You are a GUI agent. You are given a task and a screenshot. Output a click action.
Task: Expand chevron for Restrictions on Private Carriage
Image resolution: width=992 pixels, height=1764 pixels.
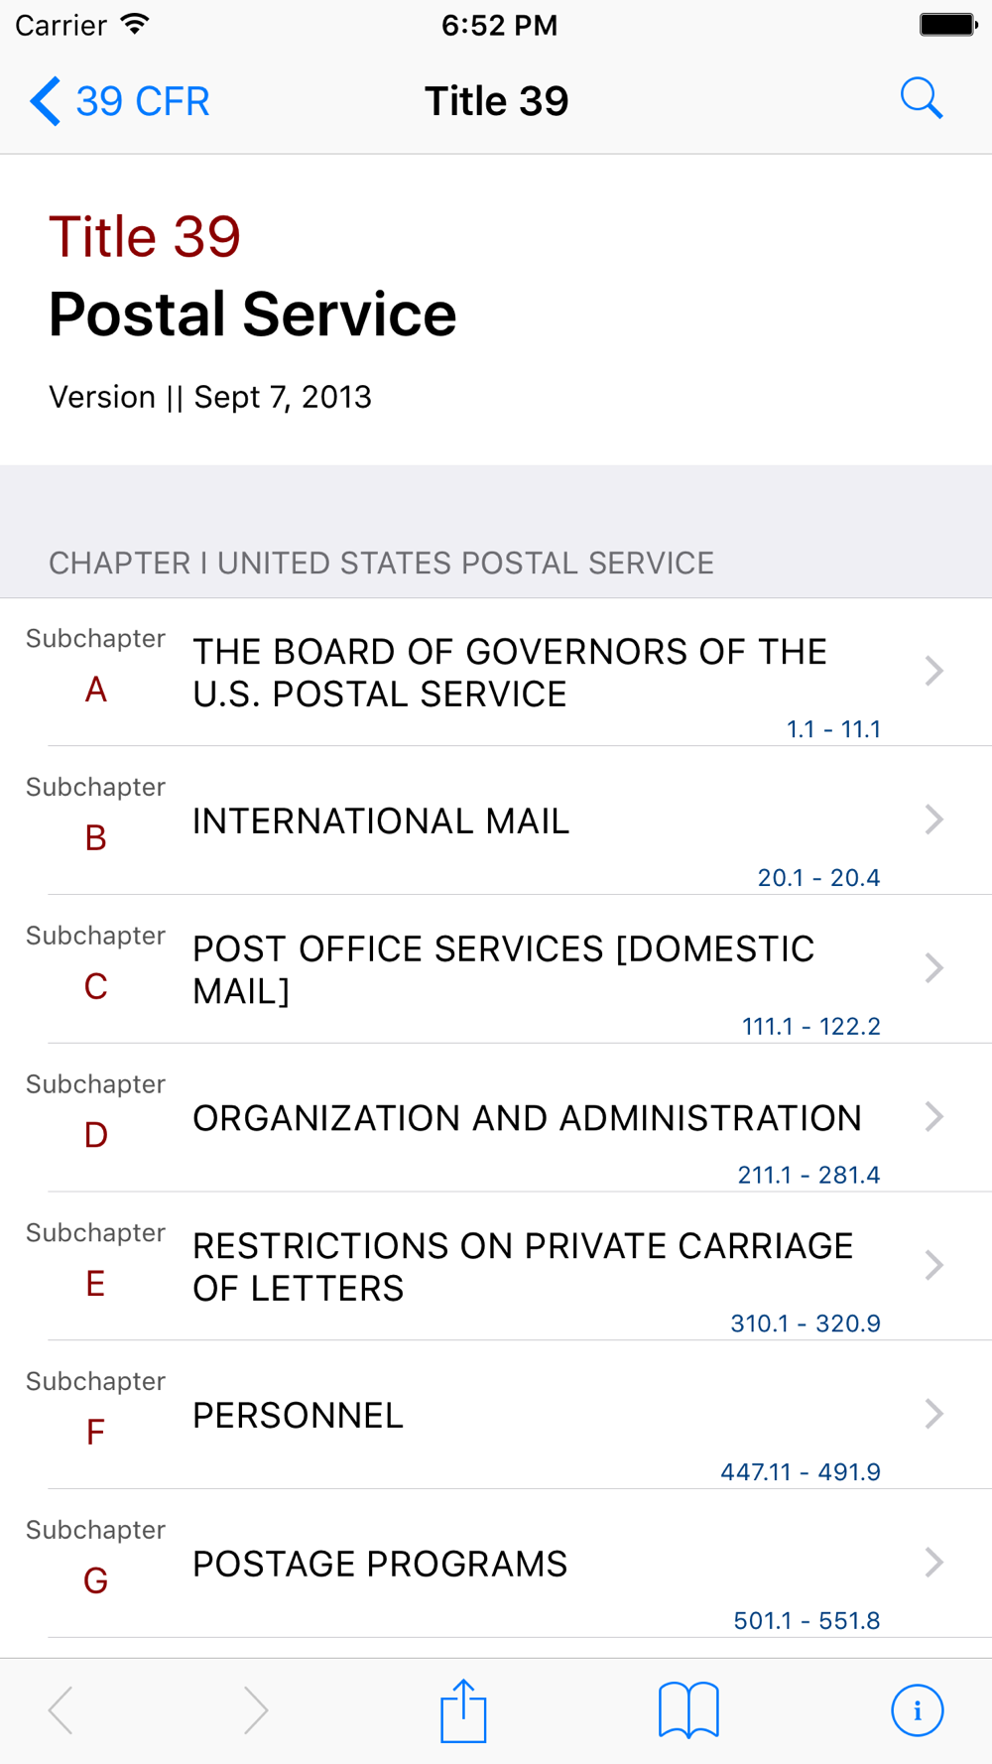[x=933, y=1266]
